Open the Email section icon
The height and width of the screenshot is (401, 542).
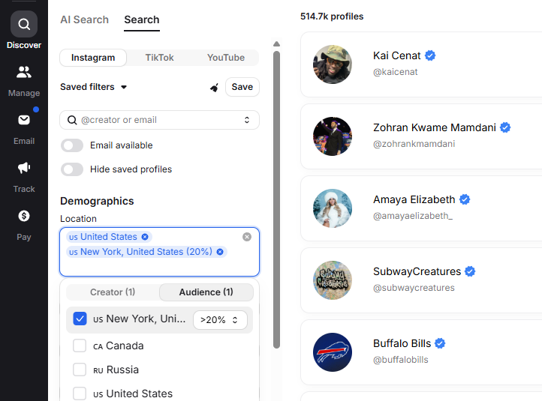(x=24, y=120)
